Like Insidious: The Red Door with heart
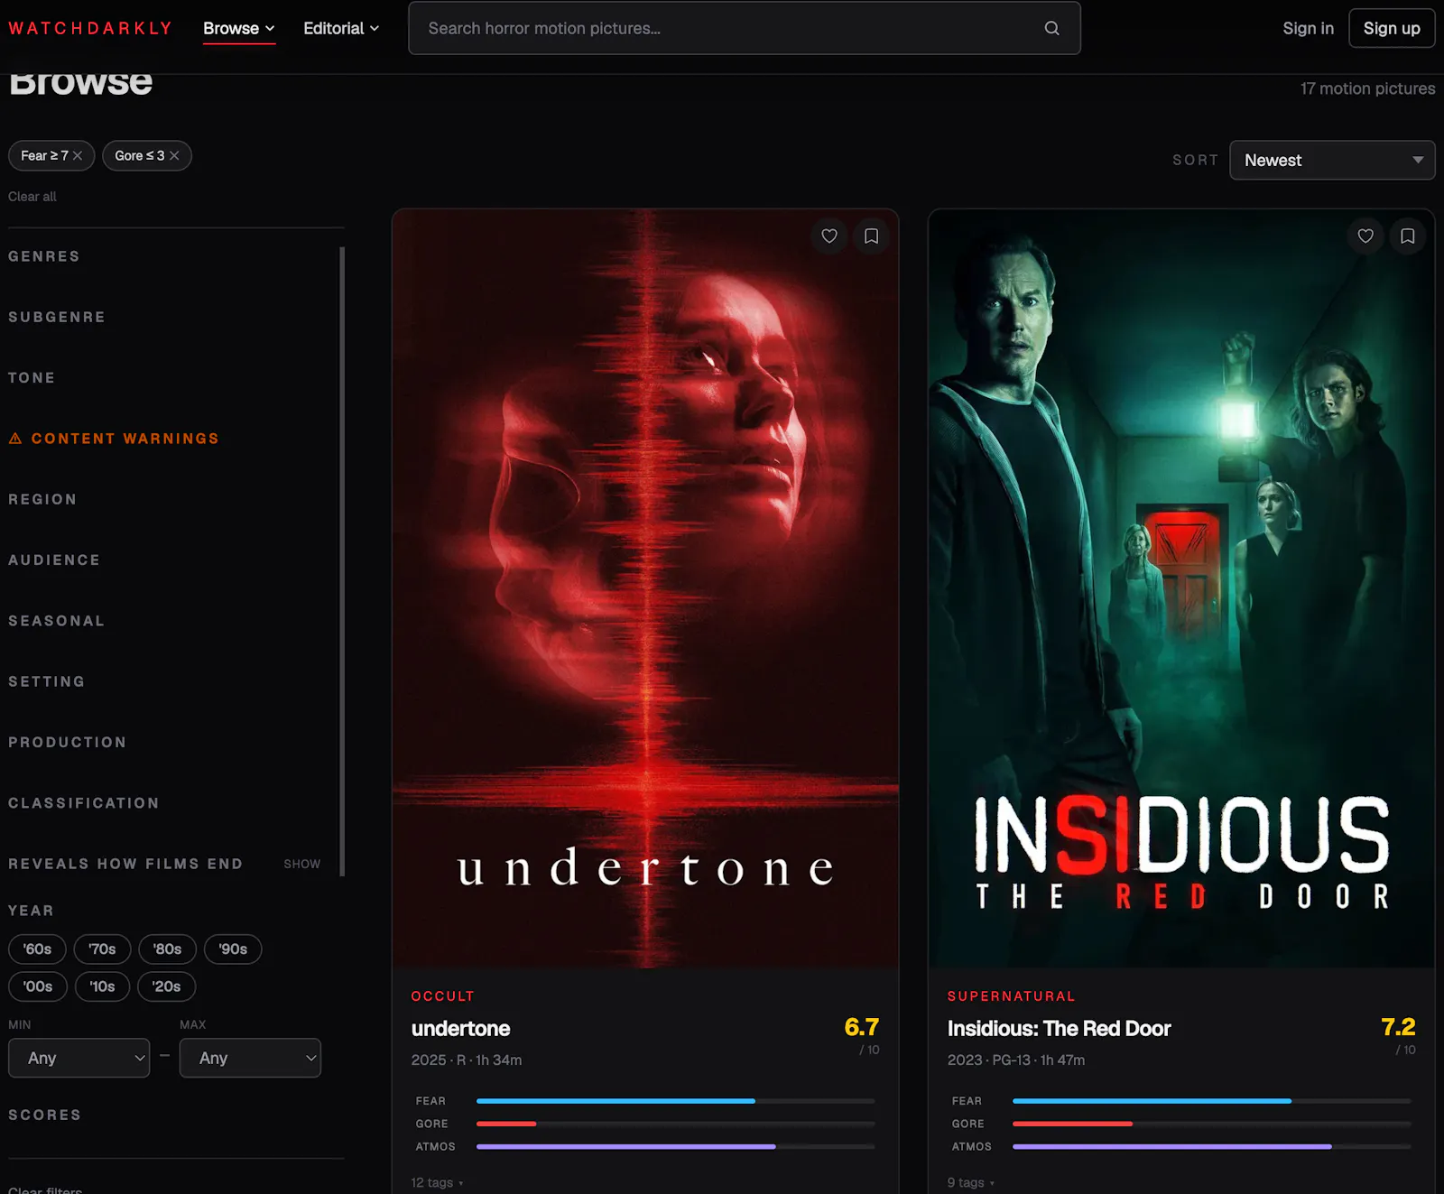 point(1365,236)
